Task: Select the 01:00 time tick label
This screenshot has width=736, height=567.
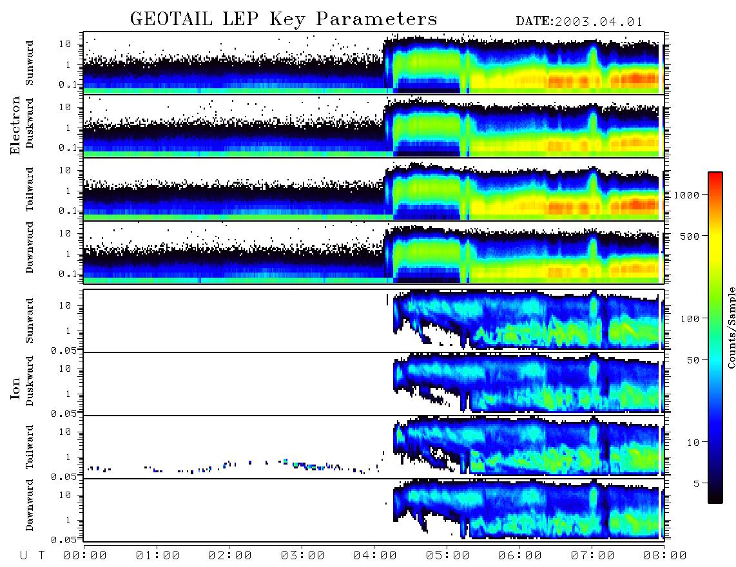Action: pos(158,555)
